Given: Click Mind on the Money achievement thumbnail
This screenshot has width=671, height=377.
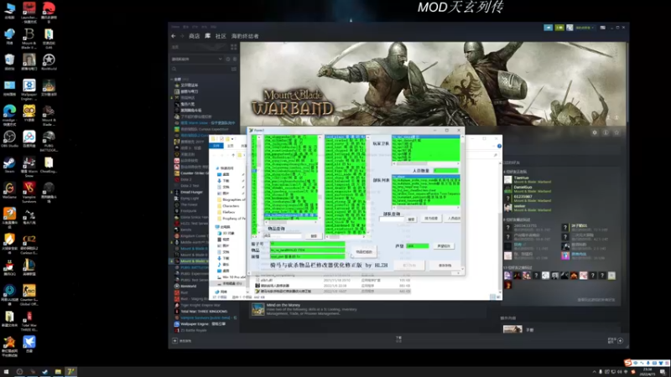Looking at the screenshot, I should click(x=258, y=309).
